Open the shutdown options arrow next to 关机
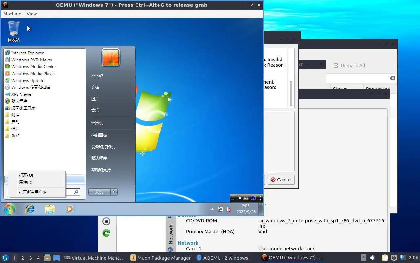This screenshot has width=420, height=263. 114,192
